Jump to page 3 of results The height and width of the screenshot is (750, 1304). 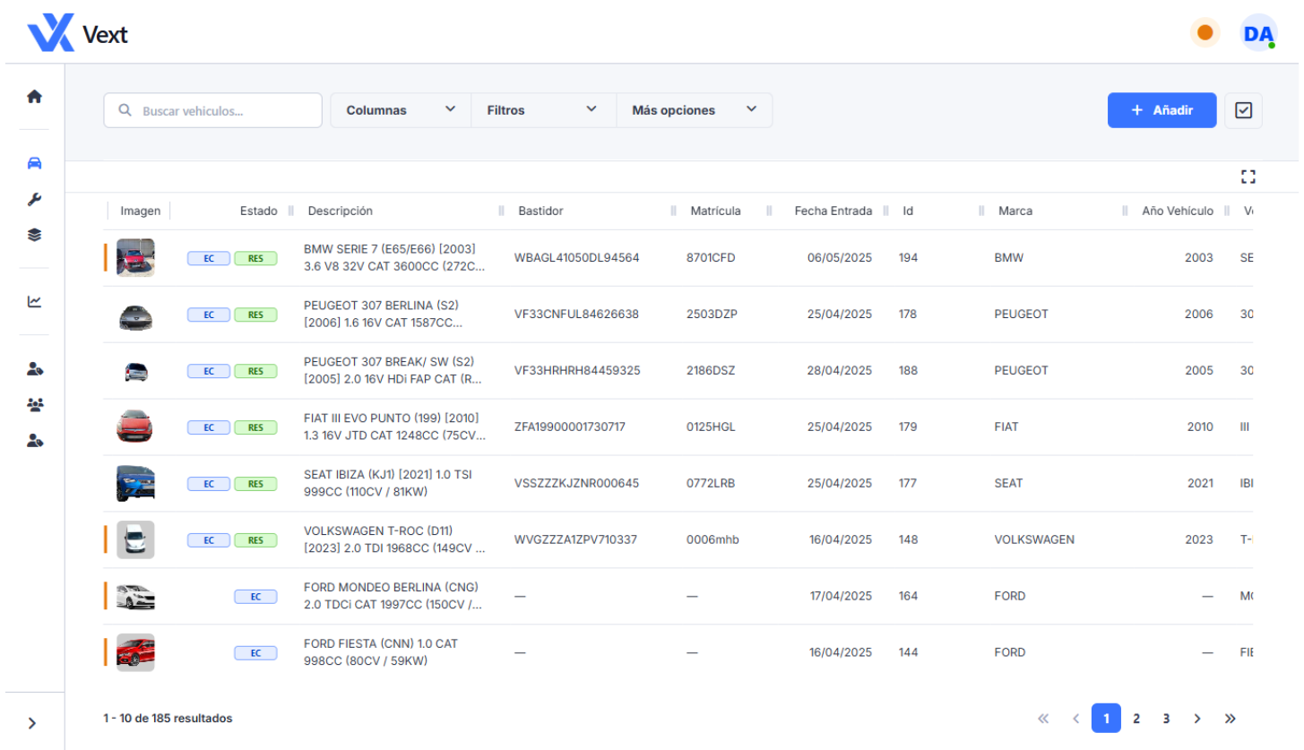[1166, 719]
